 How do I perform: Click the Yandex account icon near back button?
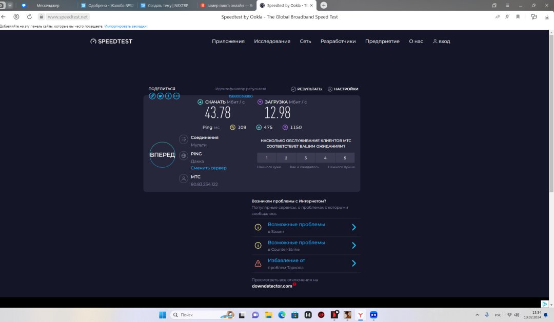click(x=16, y=16)
